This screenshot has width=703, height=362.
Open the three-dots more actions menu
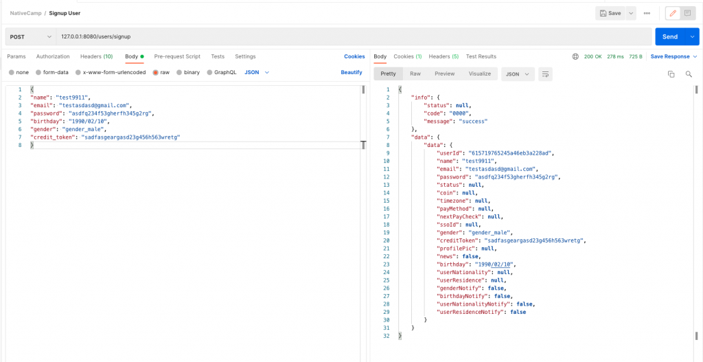tap(647, 14)
